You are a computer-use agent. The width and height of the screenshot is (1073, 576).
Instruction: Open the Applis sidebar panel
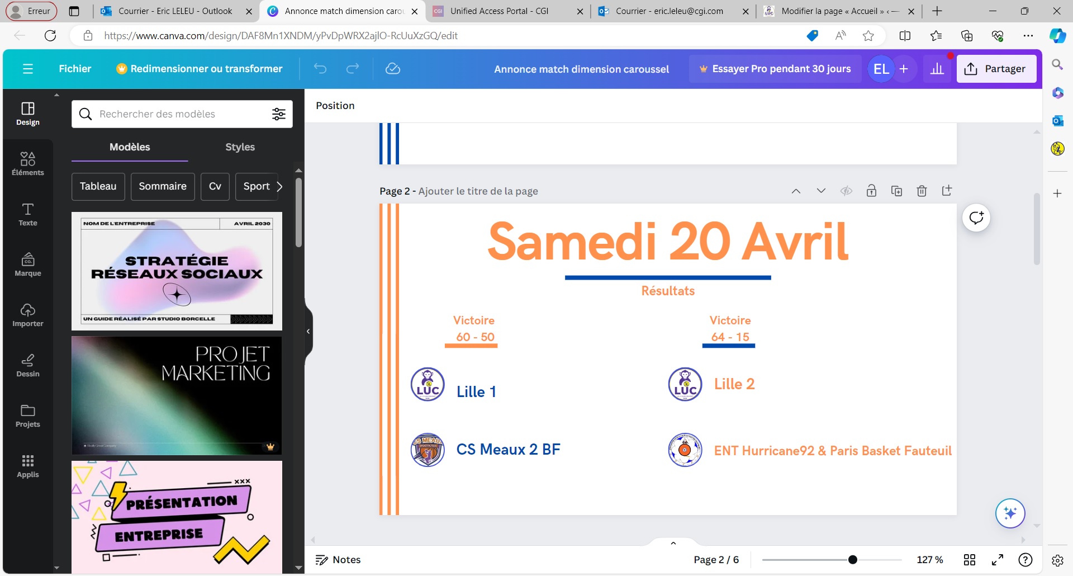pos(28,466)
